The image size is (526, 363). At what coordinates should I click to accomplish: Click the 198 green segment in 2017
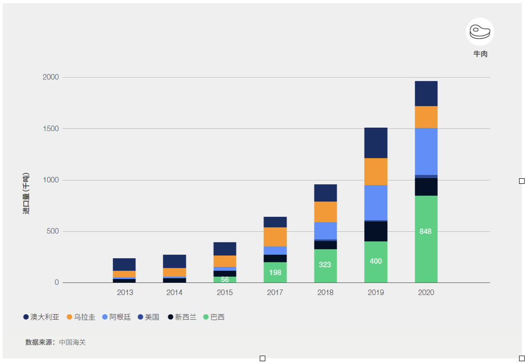point(275,272)
